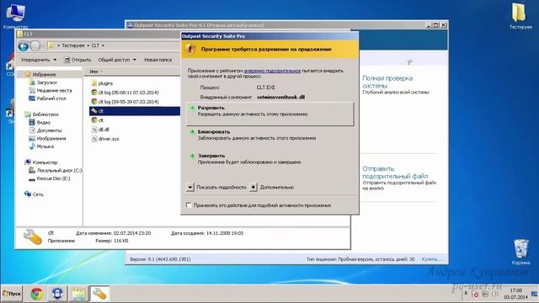Click Открыть in Explorer toolbar
Image resolution: width=539 pixels, height=303 pixels.
tap(77, 60)
